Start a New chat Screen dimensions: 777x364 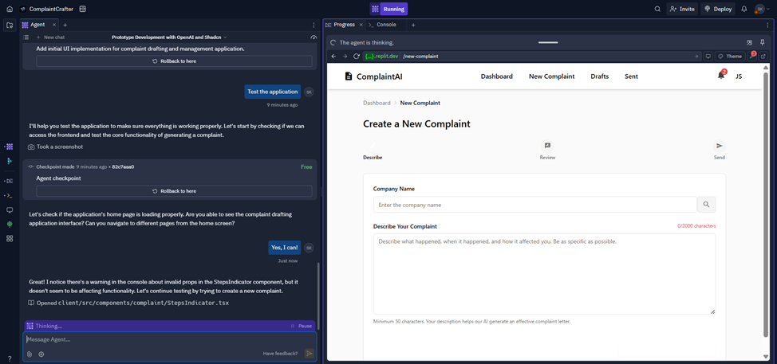(x=50, y=37)
